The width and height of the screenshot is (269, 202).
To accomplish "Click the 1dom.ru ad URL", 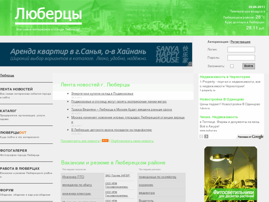I will (x=205, y=108).
